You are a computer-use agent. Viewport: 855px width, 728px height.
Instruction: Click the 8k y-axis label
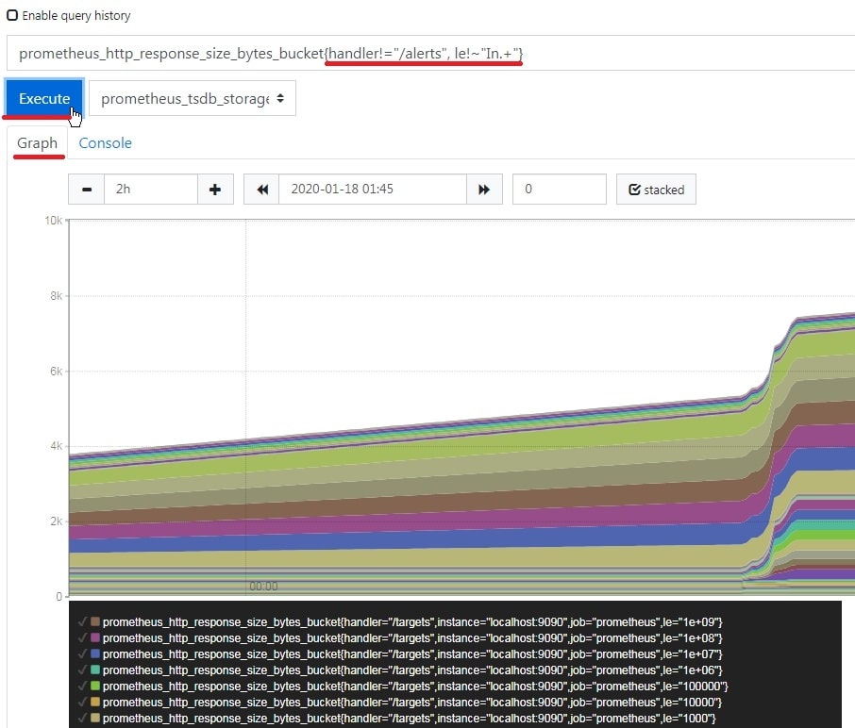[57, 295]
